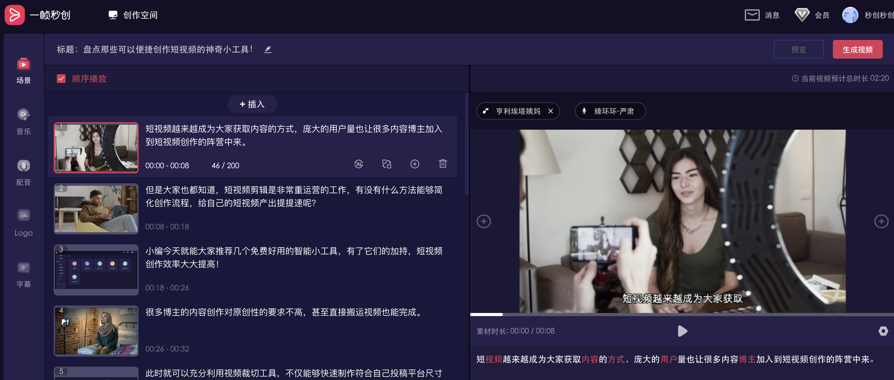Click the + 插入 insert button

point(252,104)
